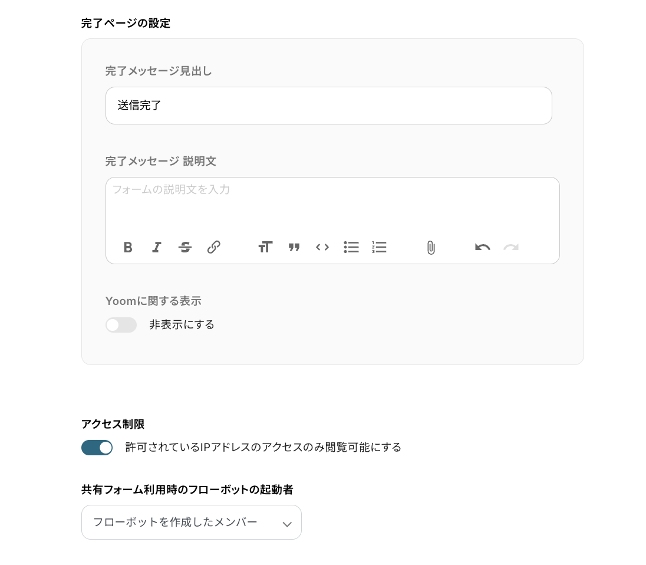Create a bulleted list
Image resolution: width=646 pixels, height=565 pixels.
point(351,247)
